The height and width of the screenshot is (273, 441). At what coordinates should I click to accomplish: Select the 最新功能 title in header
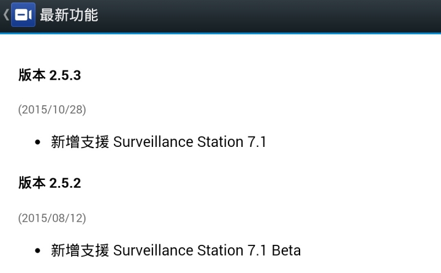(x=69, y=15)
